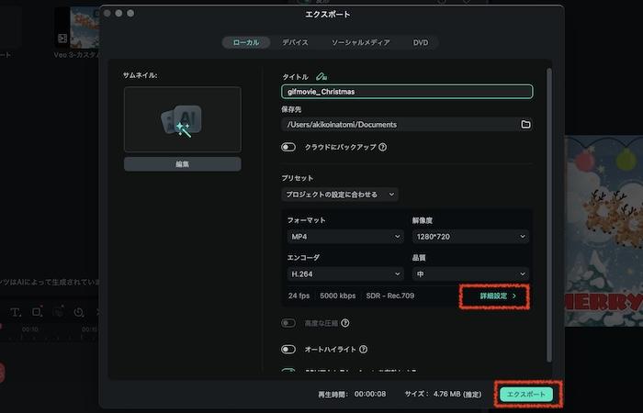Click the speed clock icon in background toolbar

pos(78,313)
